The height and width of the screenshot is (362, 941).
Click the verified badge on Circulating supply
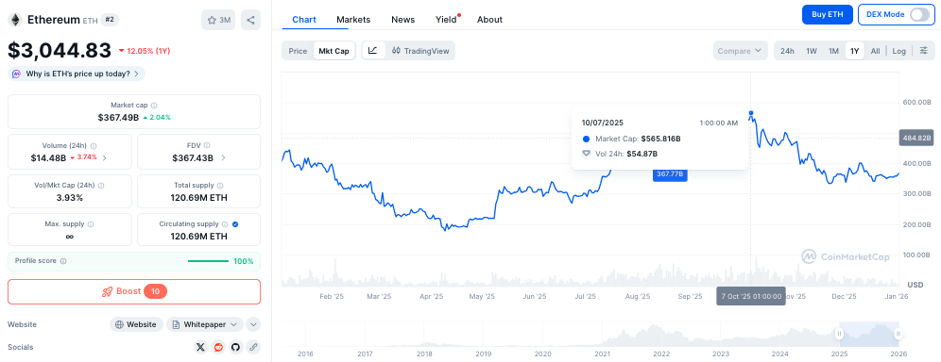pos(235,224)
